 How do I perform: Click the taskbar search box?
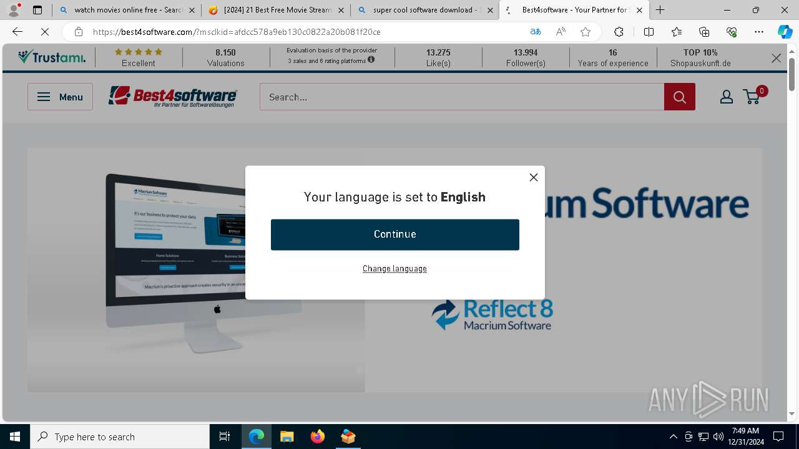pyautogui.click(x=120, y=437)
